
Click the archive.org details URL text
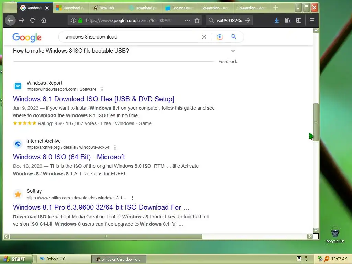[x=68, y=147]
